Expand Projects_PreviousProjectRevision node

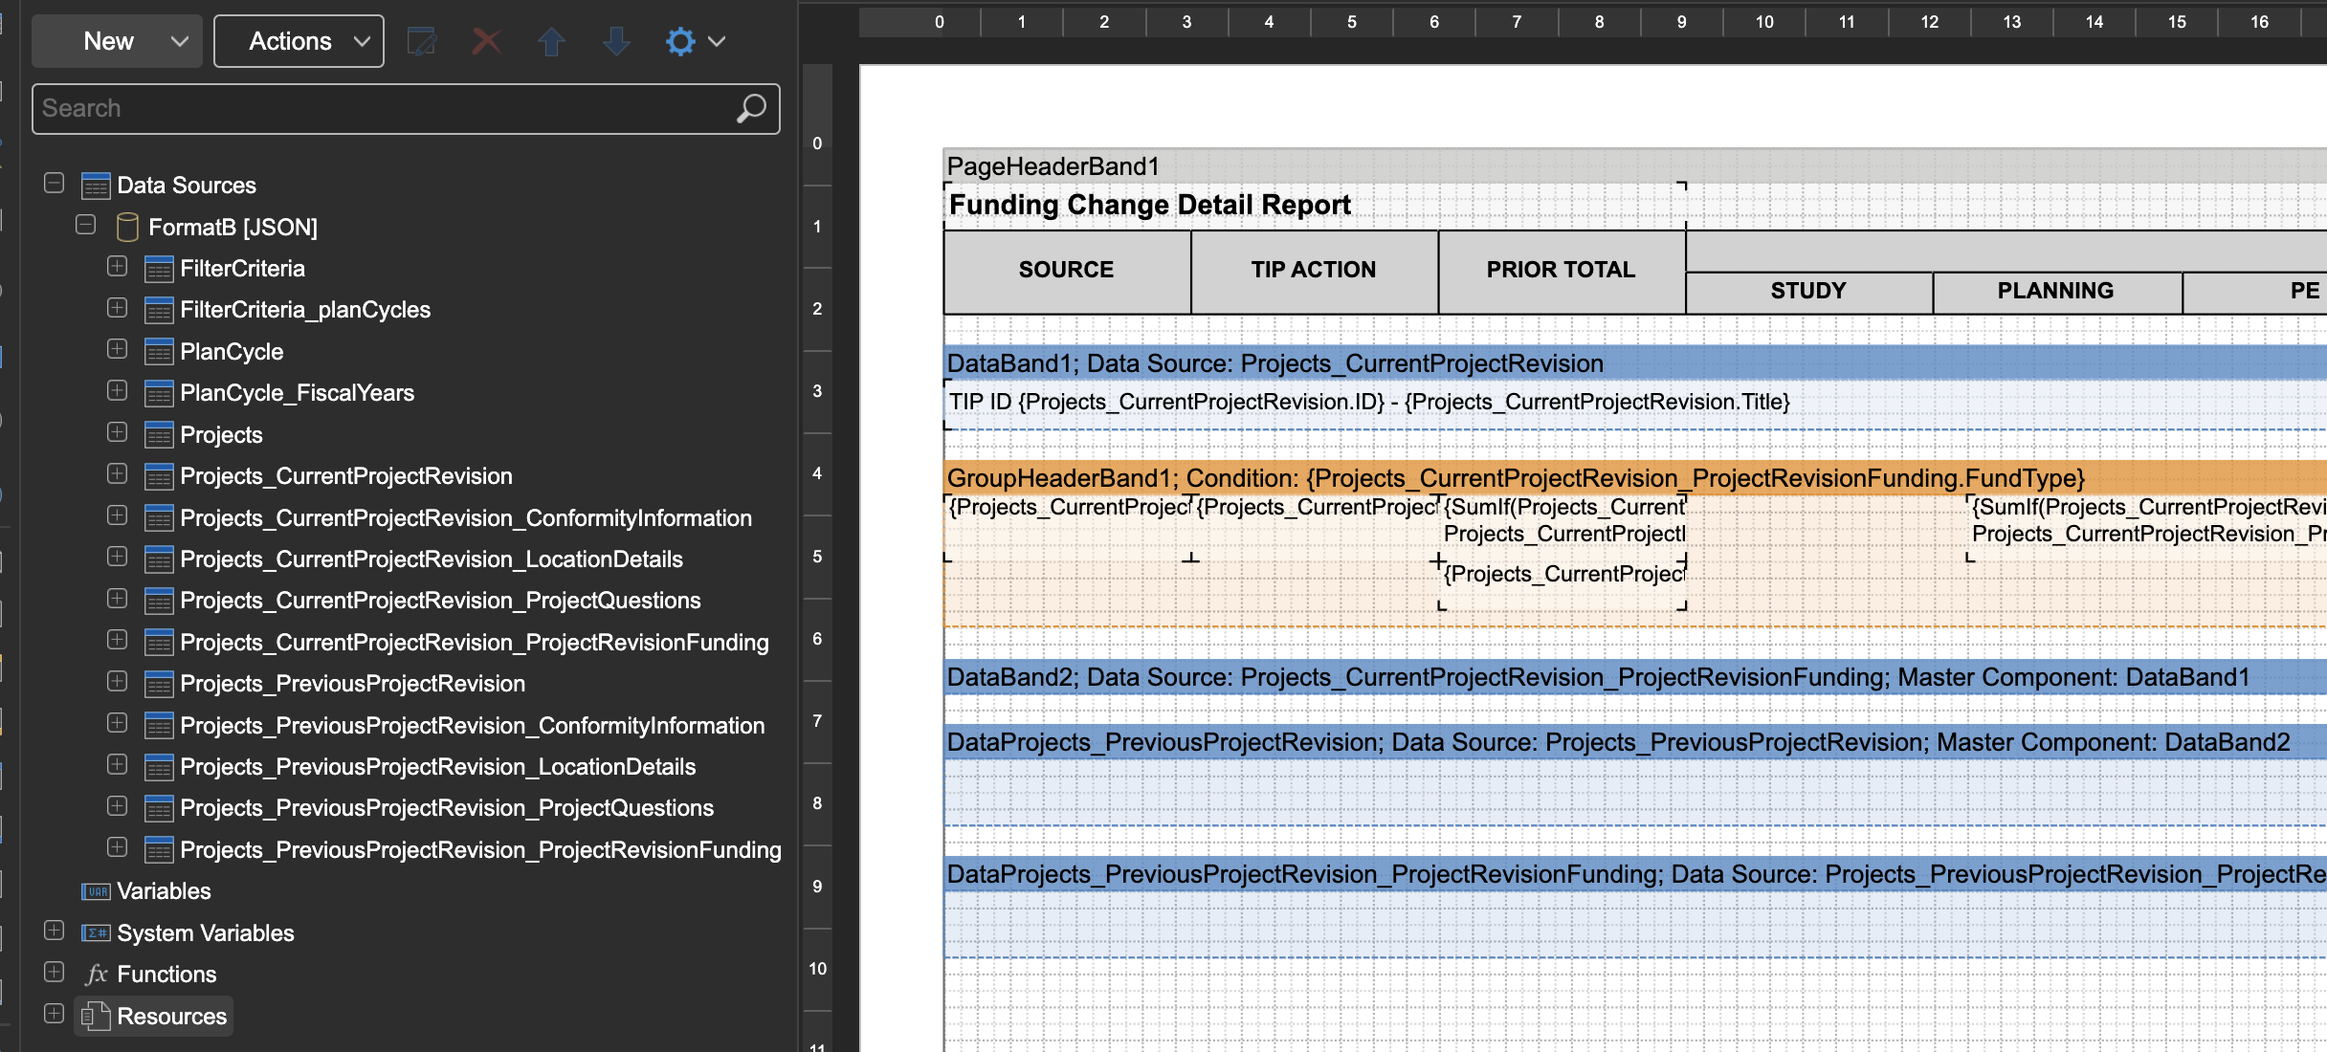click(x=118, y=681)
